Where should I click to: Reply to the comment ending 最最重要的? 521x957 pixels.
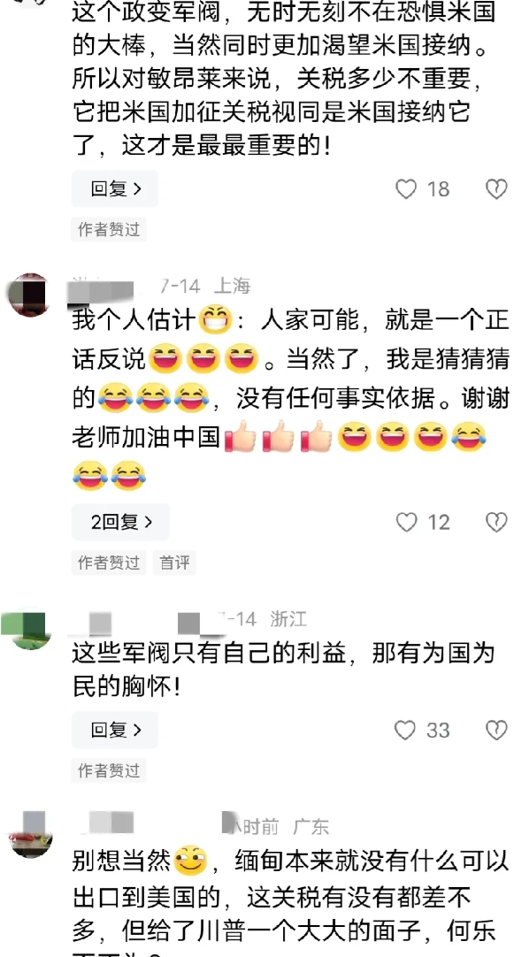click(x=115, y=188)
